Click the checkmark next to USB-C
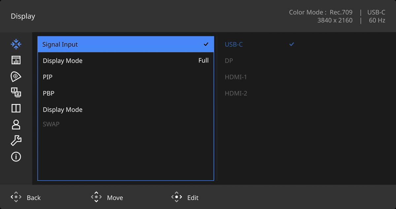This screenshot has width=396, height=209. 291,44
